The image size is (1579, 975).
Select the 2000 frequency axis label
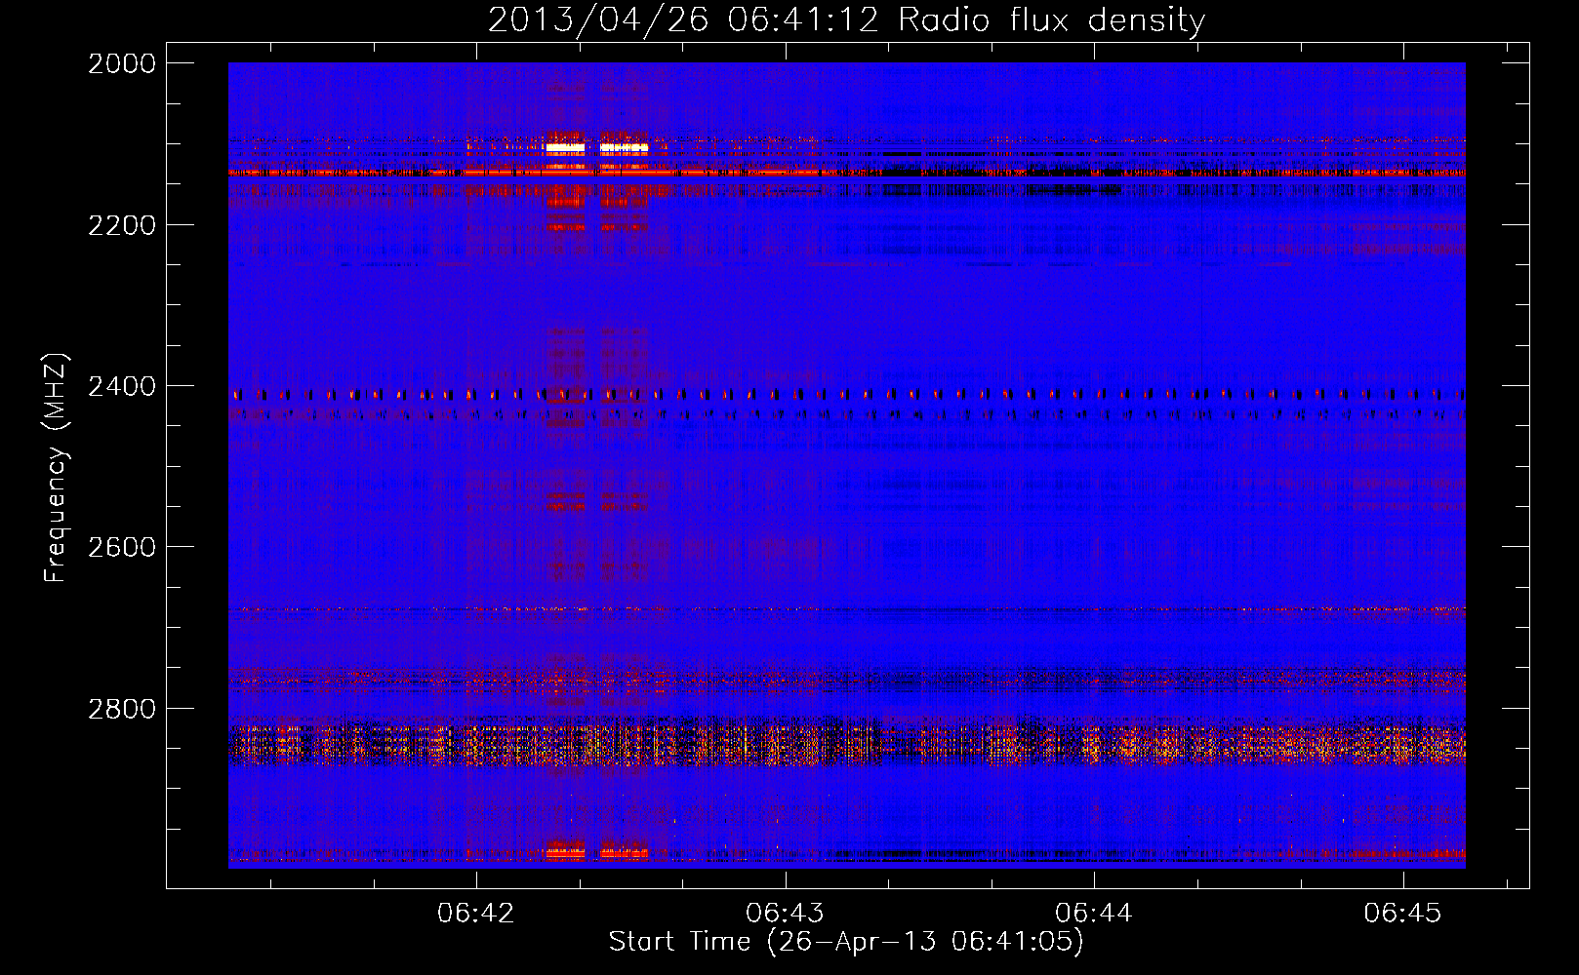[122, 63]
